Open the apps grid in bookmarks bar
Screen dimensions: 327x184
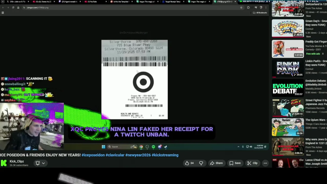point(3,13)
